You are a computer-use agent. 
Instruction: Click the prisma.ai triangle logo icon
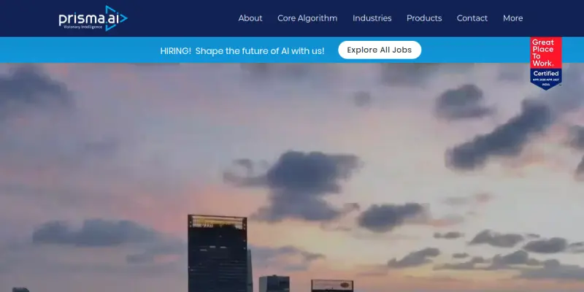pyautogui.click(x=116, y=18)
